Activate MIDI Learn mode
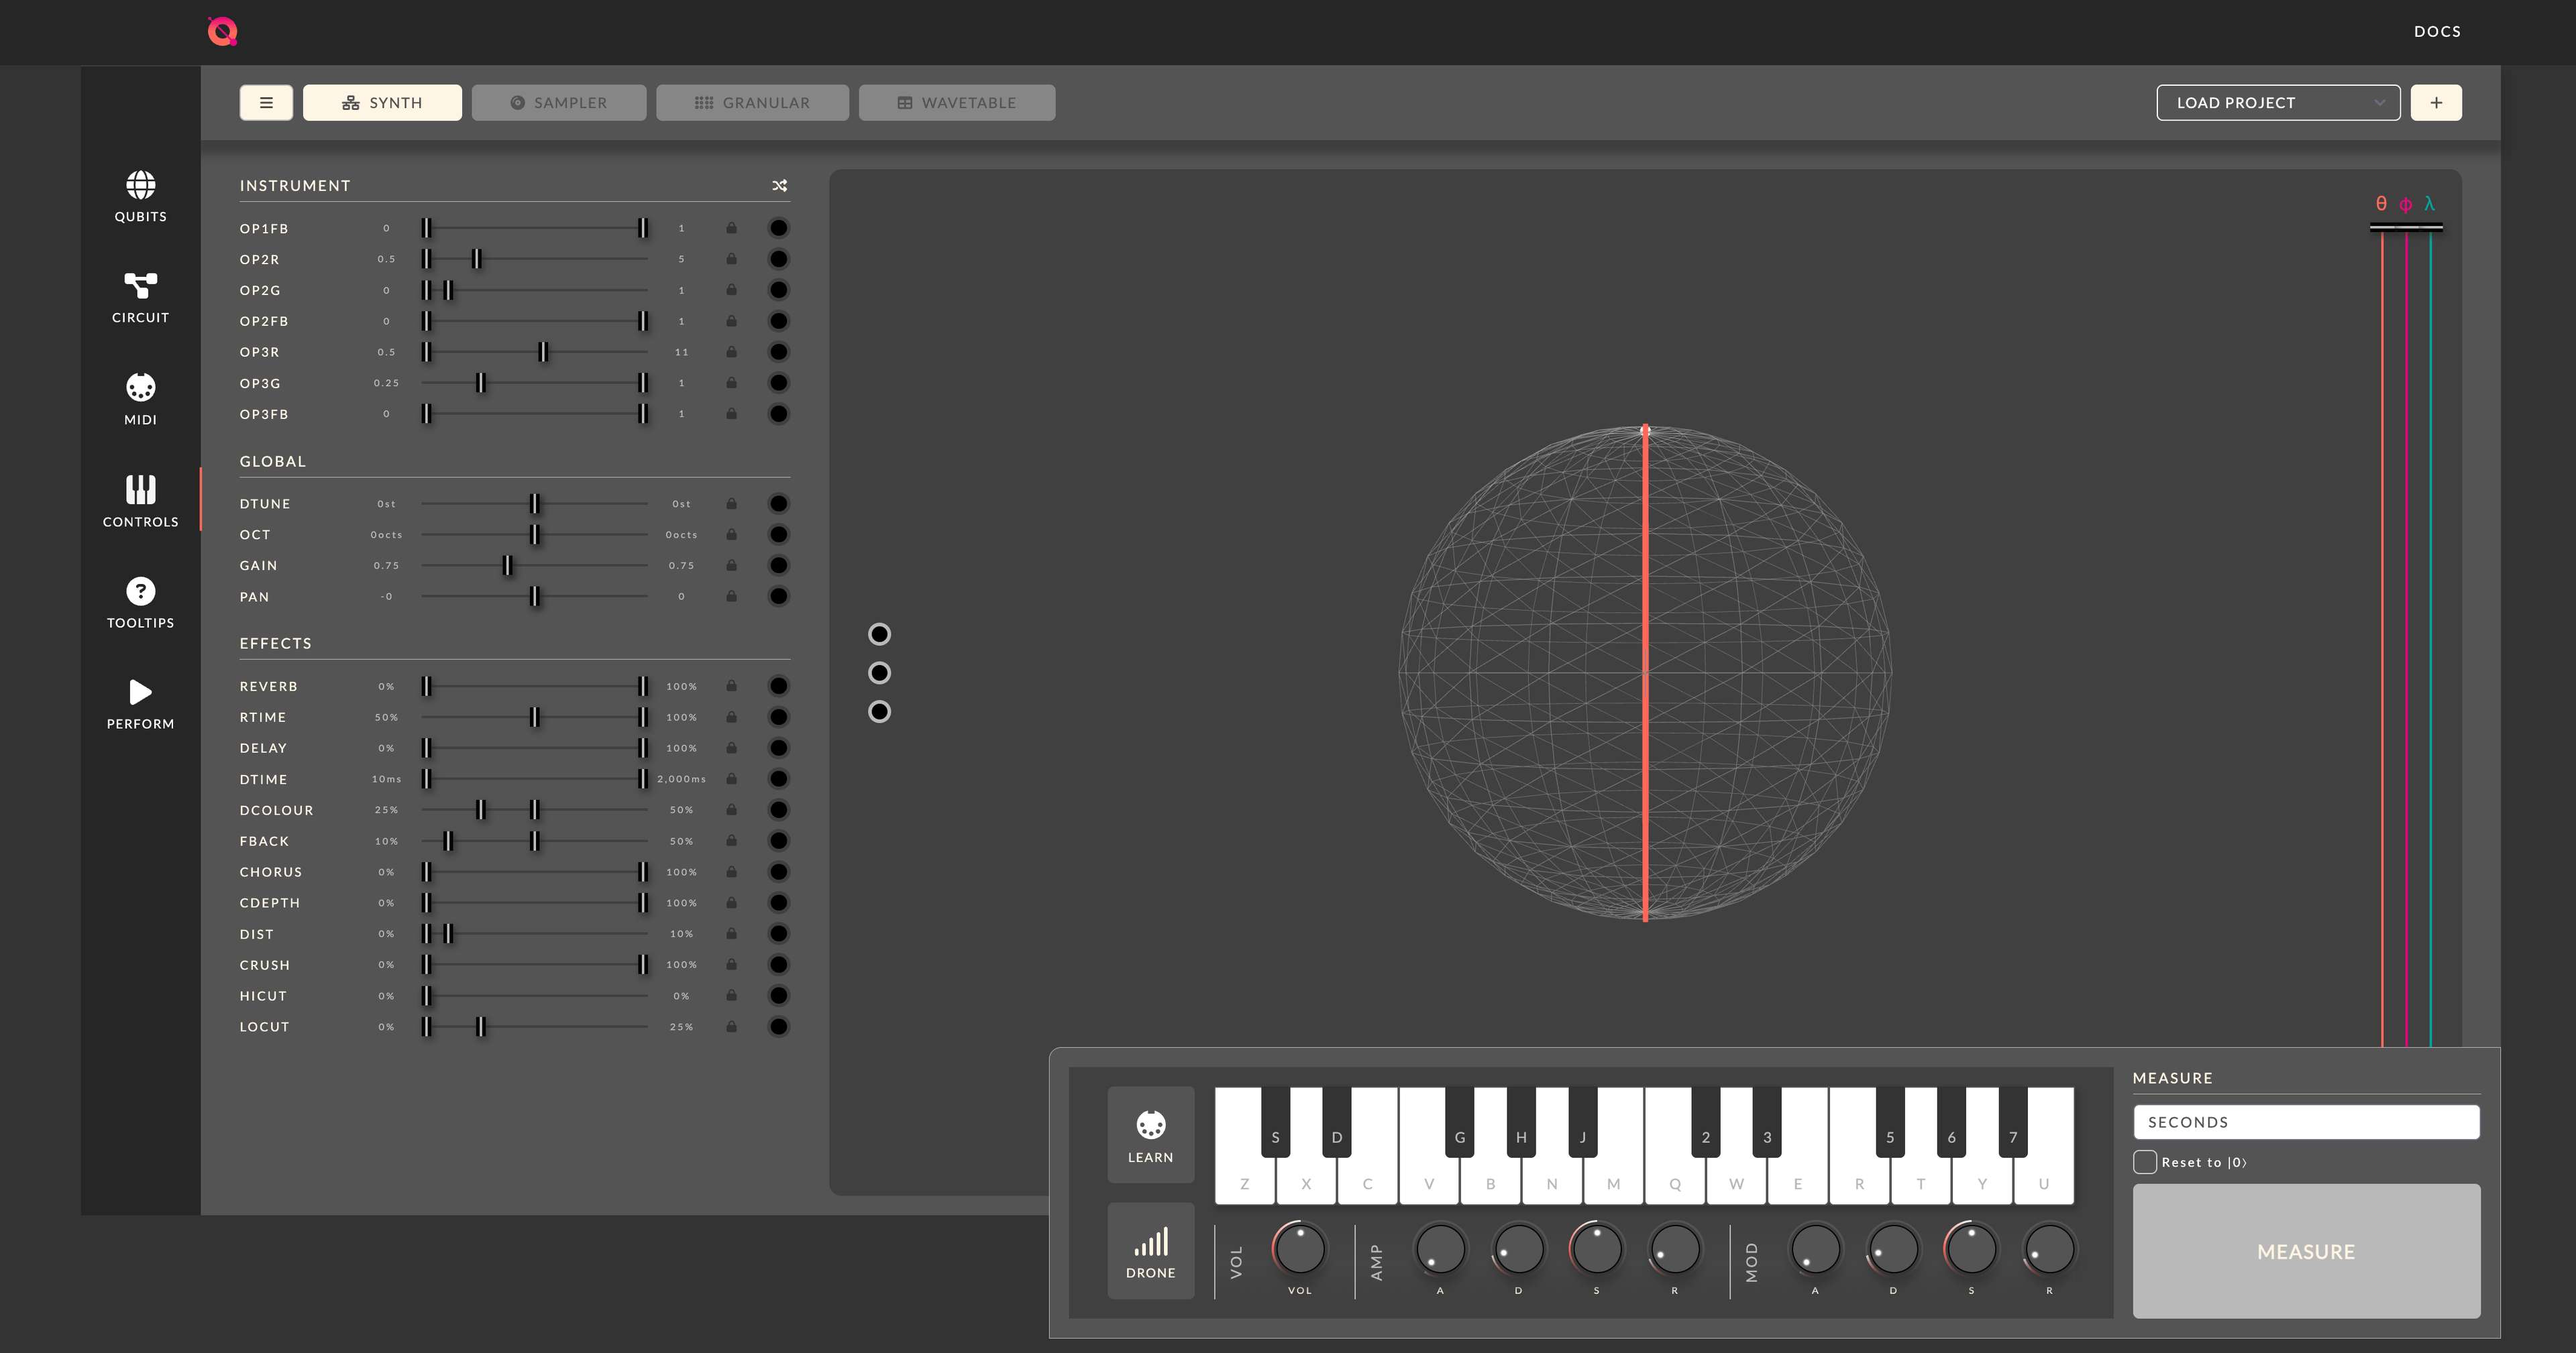2576x1353 pixels. tap(1150, 1134)
